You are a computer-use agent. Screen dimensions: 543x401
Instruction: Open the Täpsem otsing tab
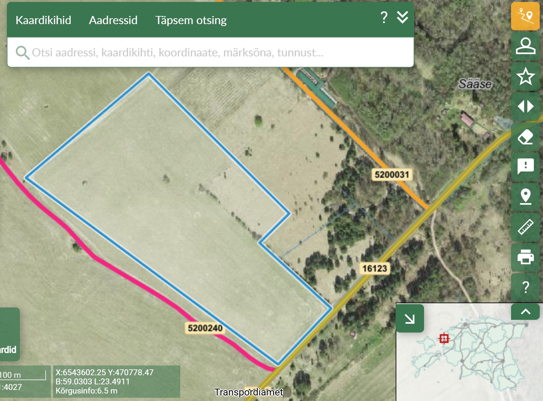[x=191, y=20]
